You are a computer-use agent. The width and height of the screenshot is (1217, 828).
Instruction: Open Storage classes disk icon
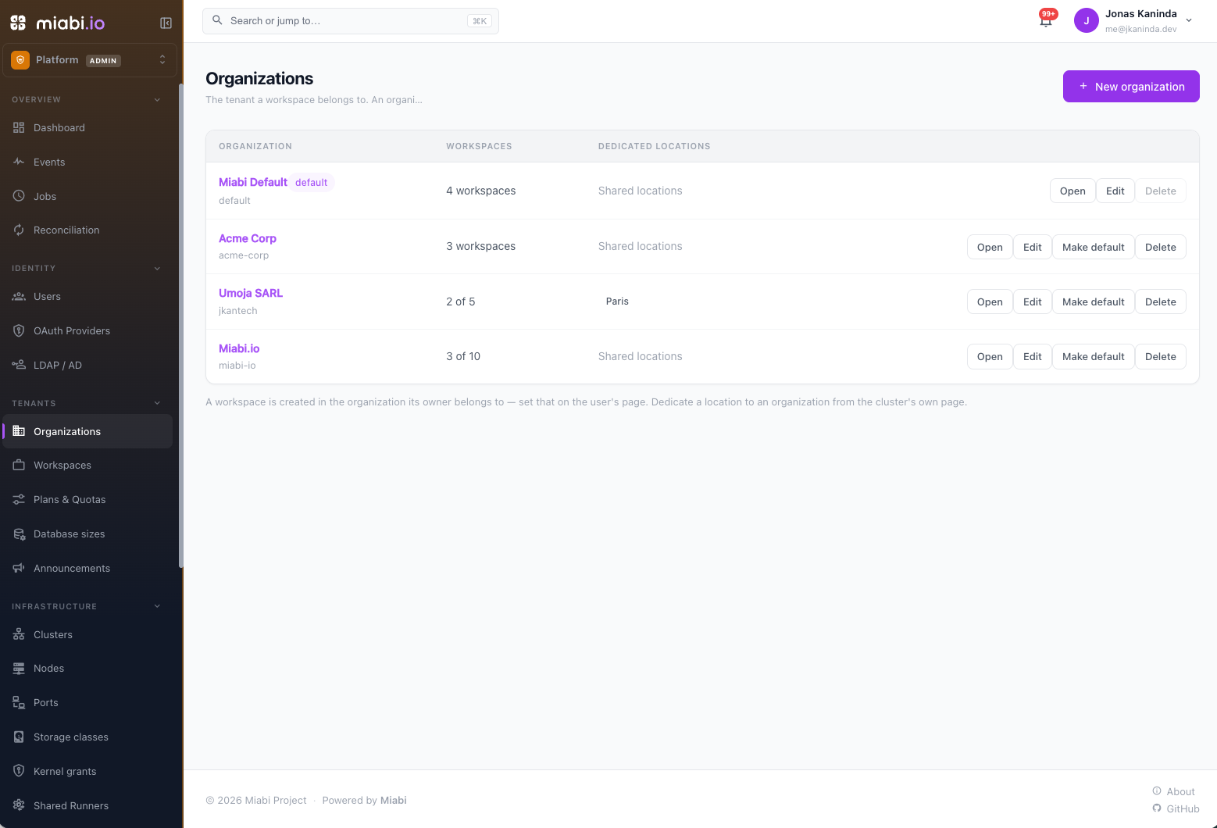[19, 737]
